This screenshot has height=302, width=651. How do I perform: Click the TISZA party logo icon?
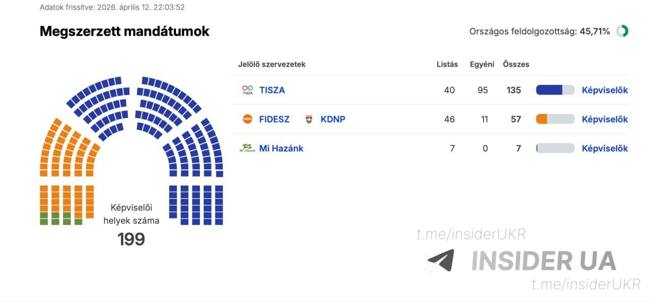(248, 90)
